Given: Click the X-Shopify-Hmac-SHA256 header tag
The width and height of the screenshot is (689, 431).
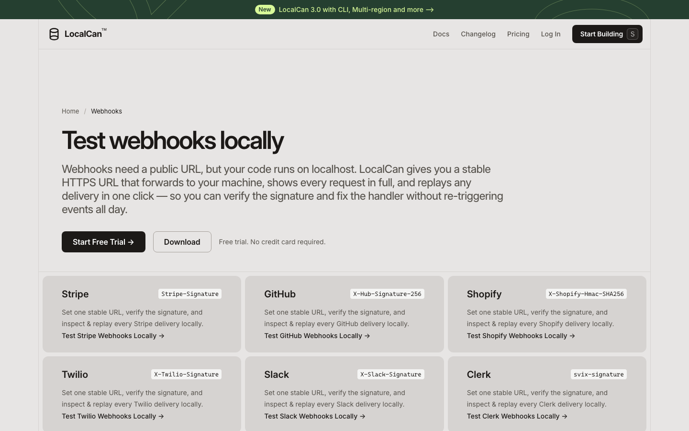Looking at the screenshot, I should [586, 294].
